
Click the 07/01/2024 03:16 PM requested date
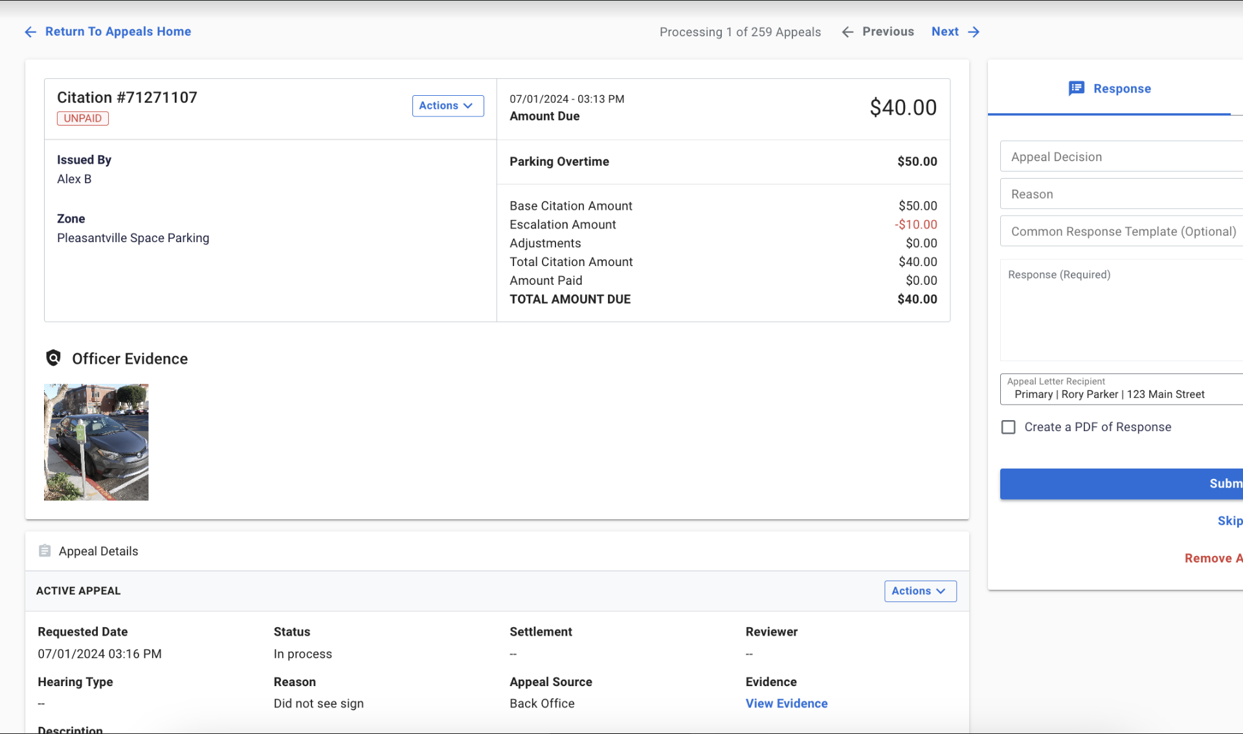click(100, 654)
